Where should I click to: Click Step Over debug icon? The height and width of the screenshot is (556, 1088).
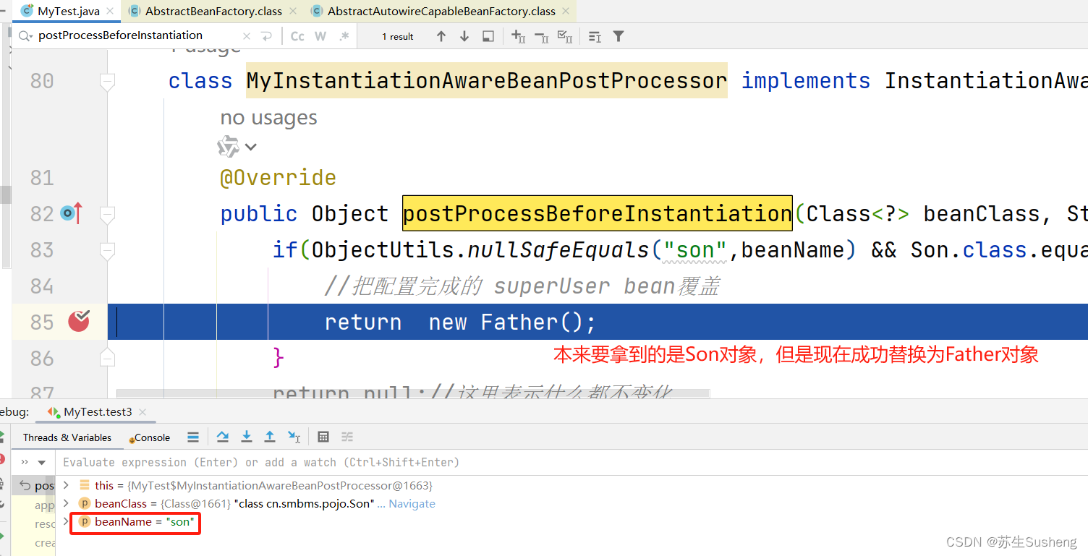coord(223,437)
